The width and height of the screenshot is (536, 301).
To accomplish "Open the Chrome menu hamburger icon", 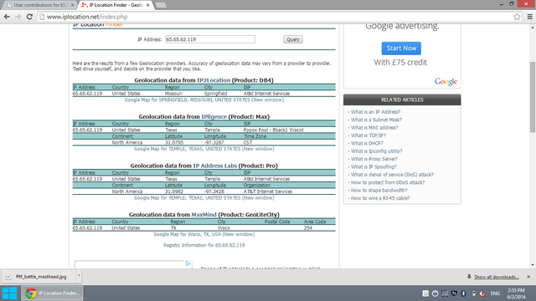I will click(529, 17).
